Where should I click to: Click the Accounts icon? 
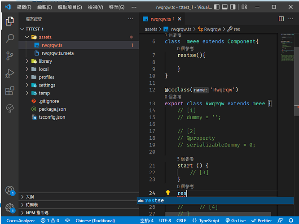coord(9,191)
